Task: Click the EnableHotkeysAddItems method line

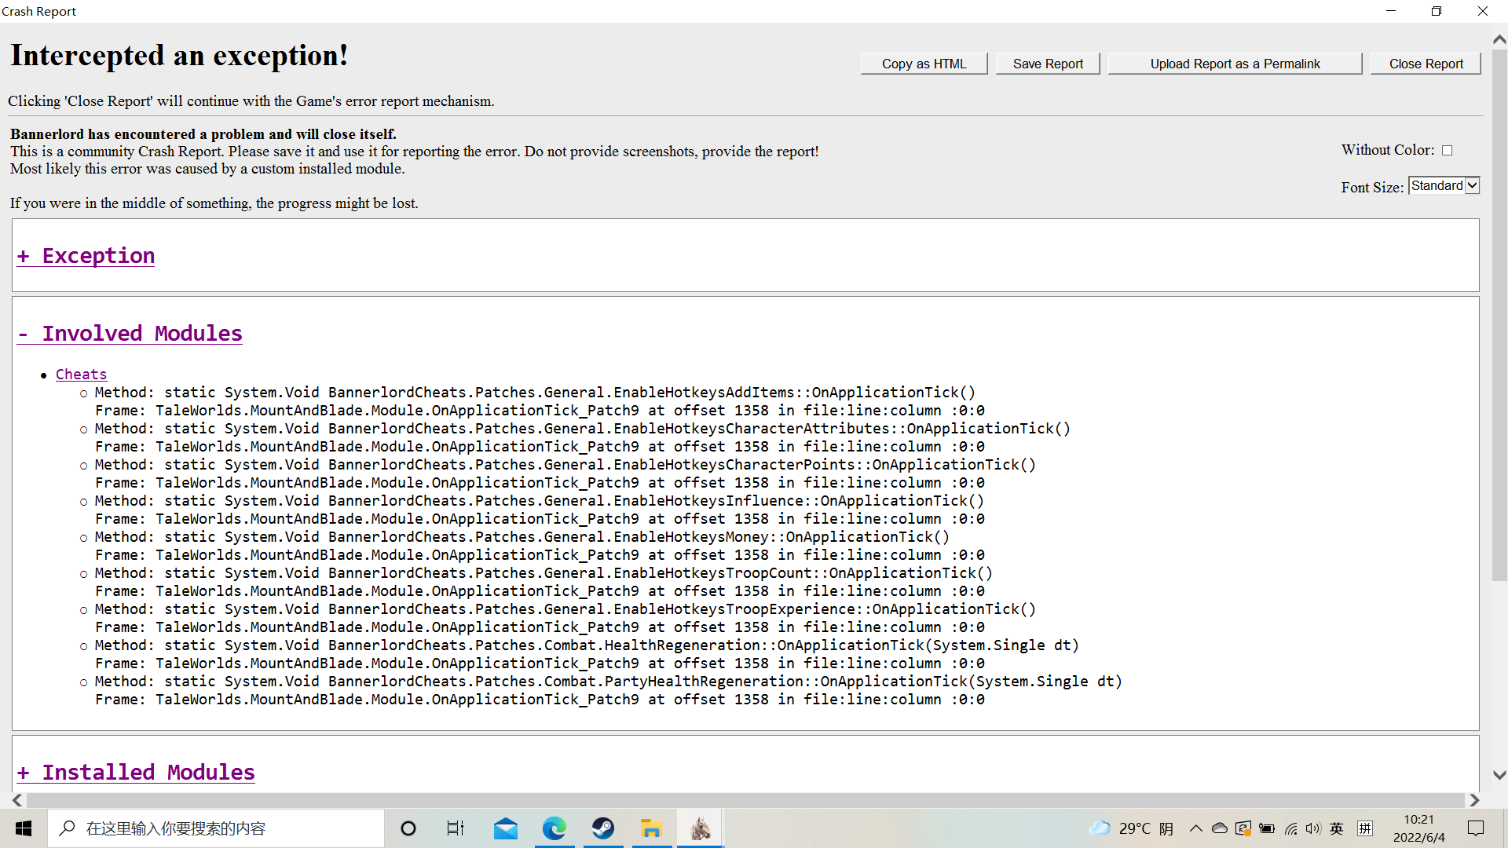Action: tap(535, 393)
